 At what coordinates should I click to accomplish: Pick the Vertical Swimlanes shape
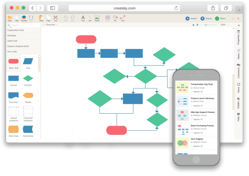13,111
